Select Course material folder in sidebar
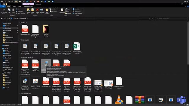 (9, 37)
